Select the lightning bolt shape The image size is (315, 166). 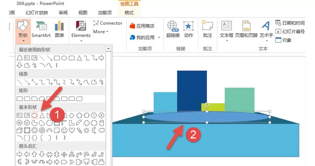click(x=79, y=131)
